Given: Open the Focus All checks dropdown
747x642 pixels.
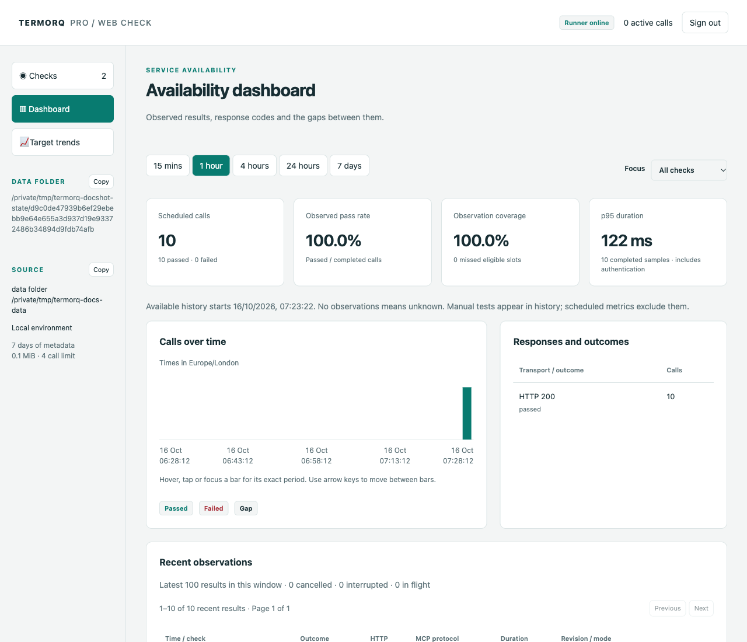Looking at the screenshot, I should click(x=689, y=170).
